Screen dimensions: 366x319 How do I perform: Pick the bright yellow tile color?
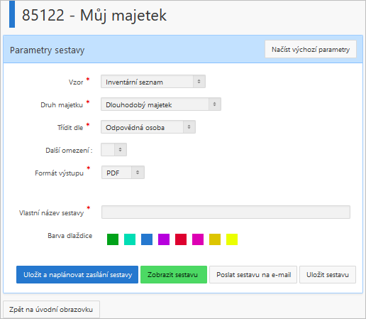(232, 239)
